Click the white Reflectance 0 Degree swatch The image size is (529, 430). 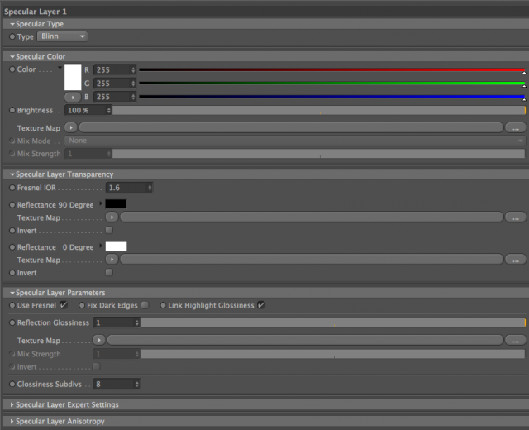click(116, 246)
